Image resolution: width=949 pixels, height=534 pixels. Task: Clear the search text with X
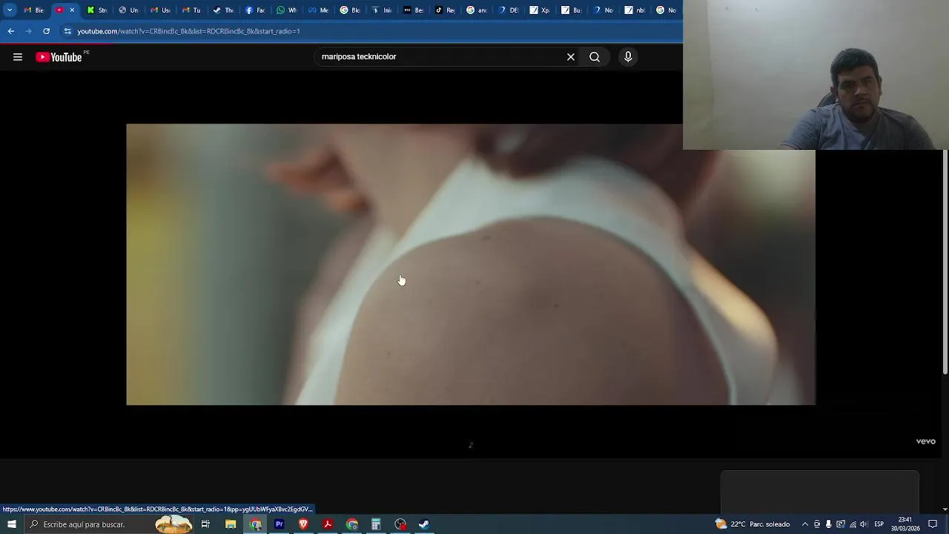click(571, 57)
